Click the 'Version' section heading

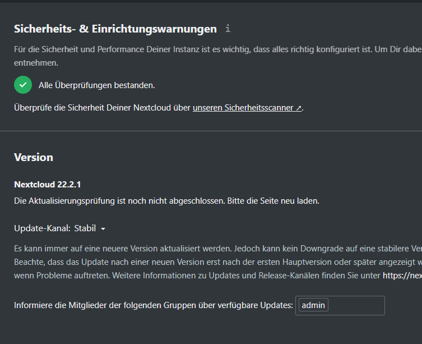[x=34, y=157]
